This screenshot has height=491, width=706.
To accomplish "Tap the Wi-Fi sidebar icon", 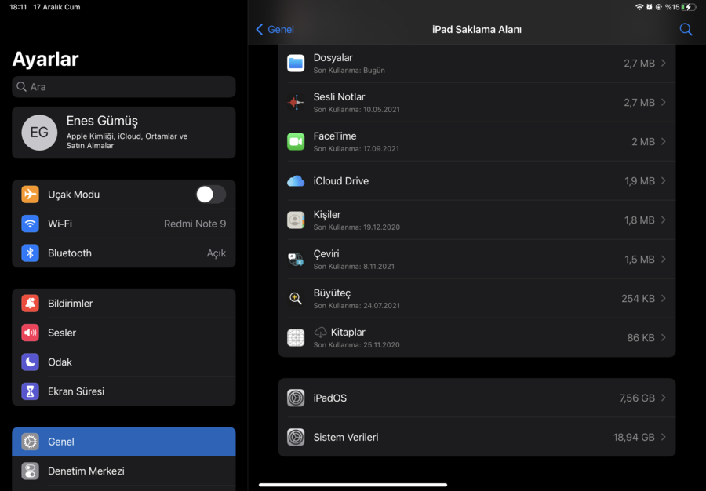I will (x=30, y=224).
